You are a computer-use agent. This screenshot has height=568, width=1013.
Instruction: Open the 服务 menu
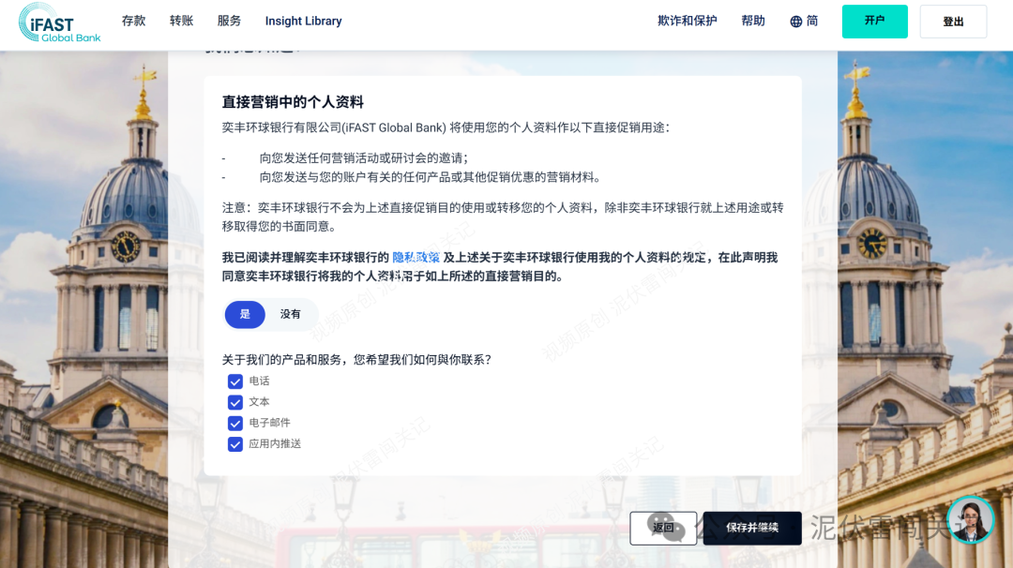pyautogui.click(x=228, y=20)
